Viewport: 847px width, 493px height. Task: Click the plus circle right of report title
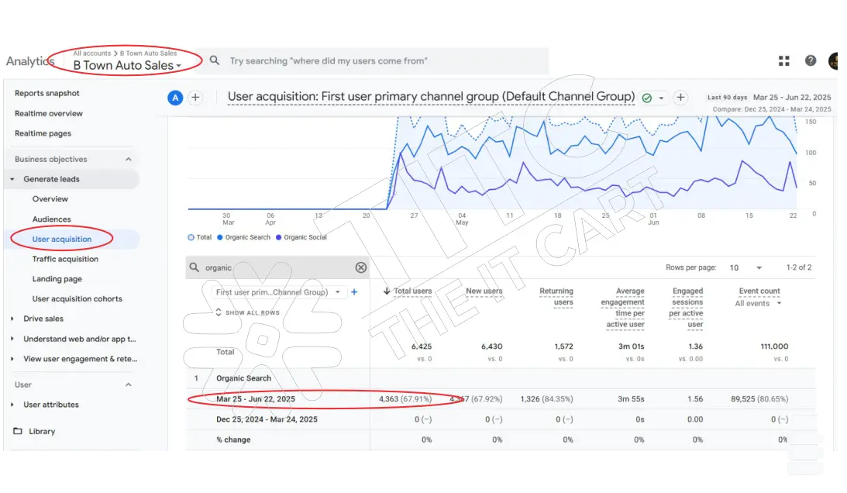tap(680, 98)
